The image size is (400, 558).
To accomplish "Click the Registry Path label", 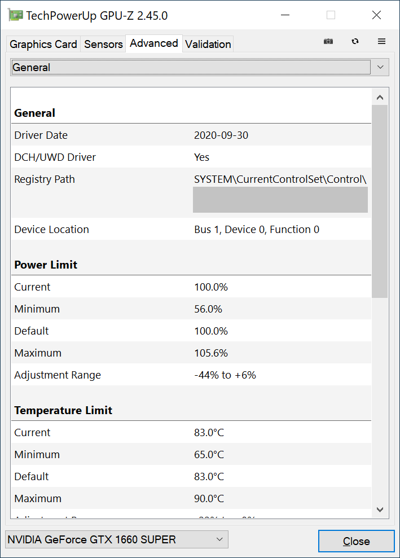I will [45, 179].
